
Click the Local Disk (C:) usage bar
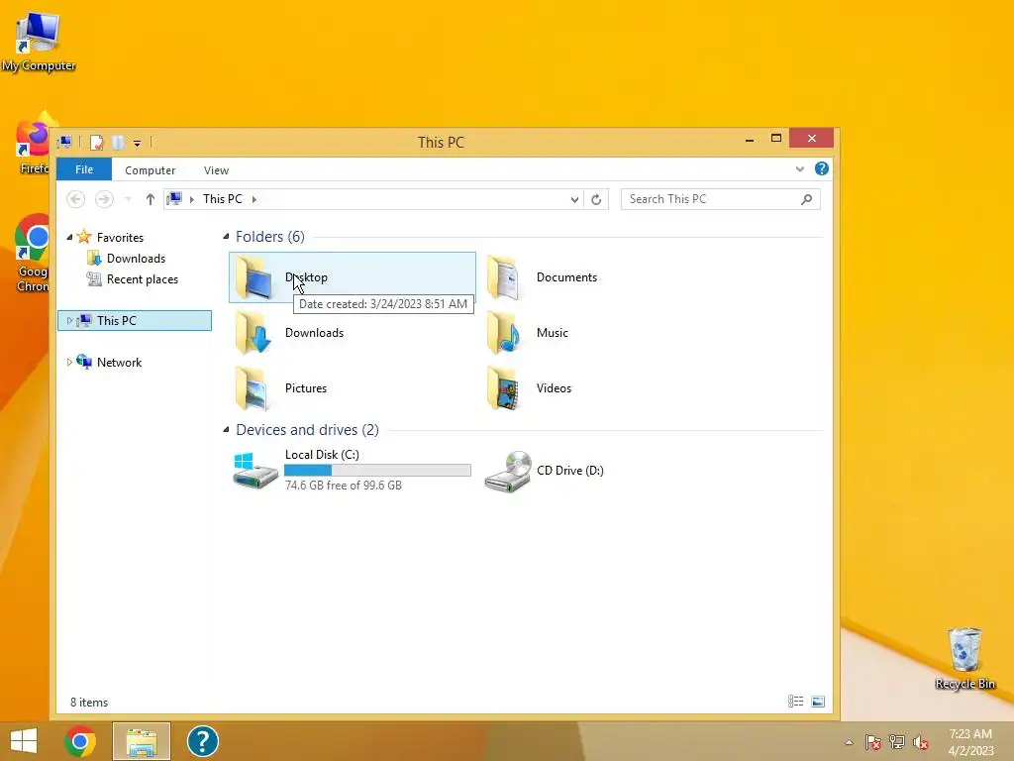tap(377, 471)
